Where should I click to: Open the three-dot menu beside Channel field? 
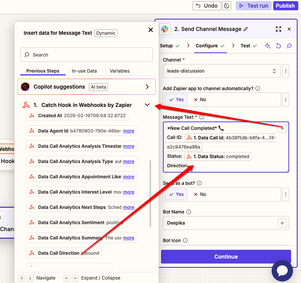pos(286,71)
